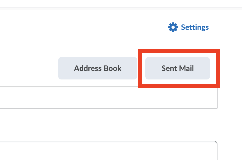Open the Address Book

pos(98,68)
